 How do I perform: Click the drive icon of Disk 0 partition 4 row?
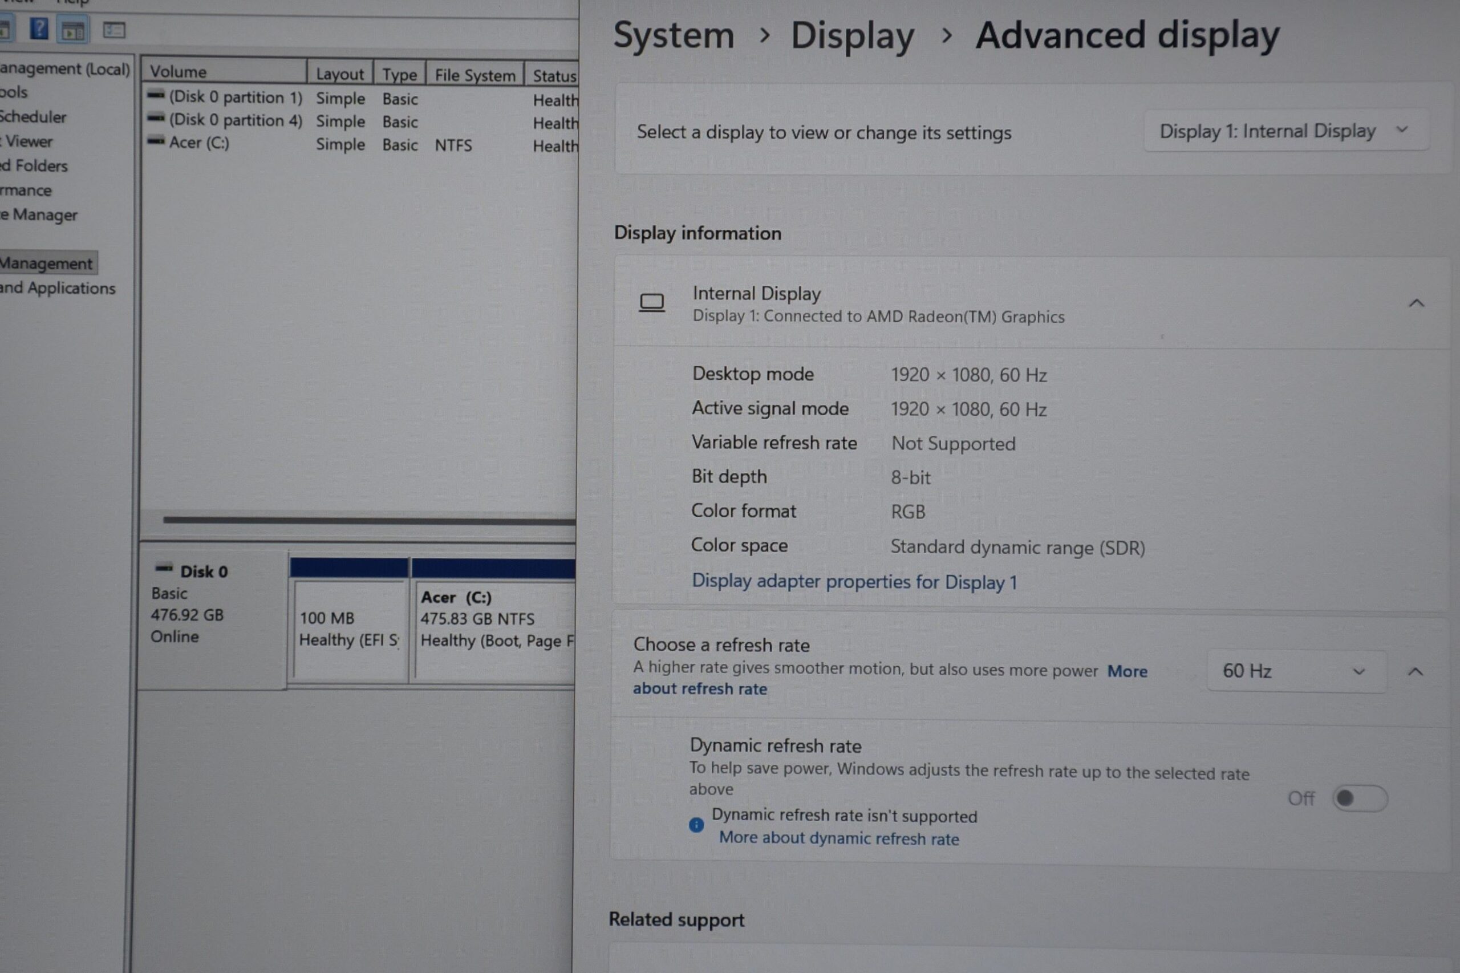coord(156,118)
